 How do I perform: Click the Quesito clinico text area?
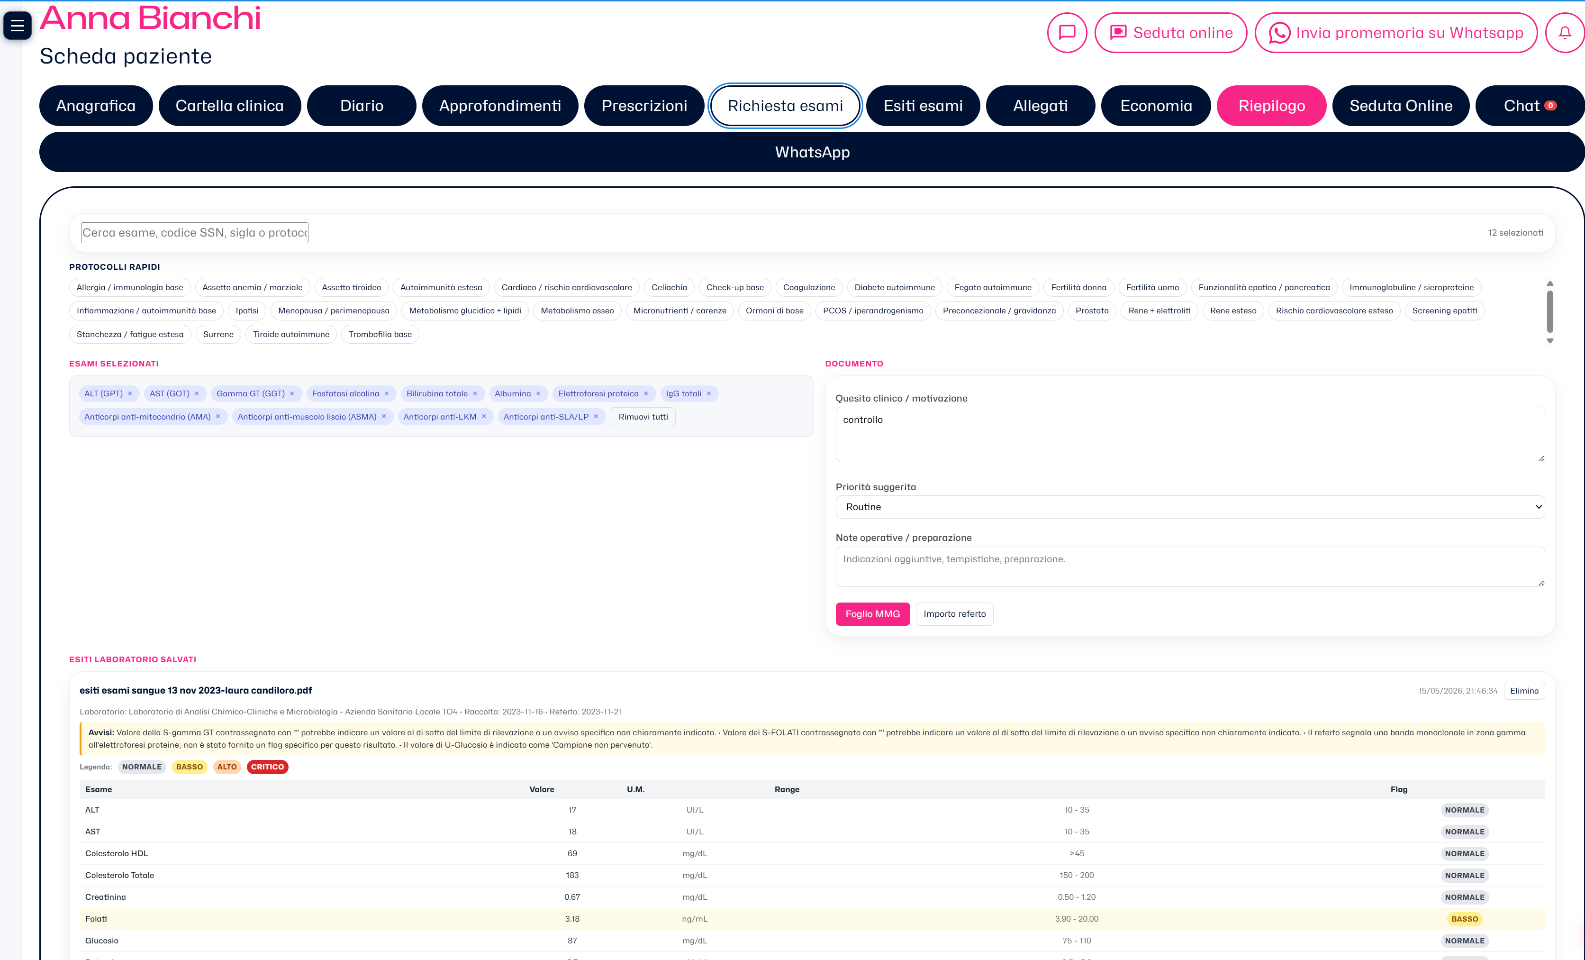tap(1189, 434)
